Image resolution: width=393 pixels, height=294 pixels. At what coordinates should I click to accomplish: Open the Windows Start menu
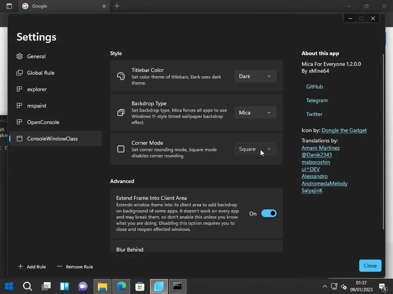point(9,286)
